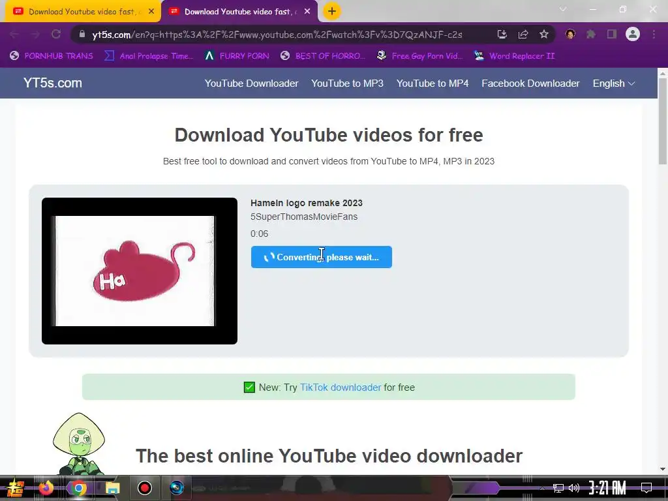Open YouTube to MP4 nav item

coord(433,83)
